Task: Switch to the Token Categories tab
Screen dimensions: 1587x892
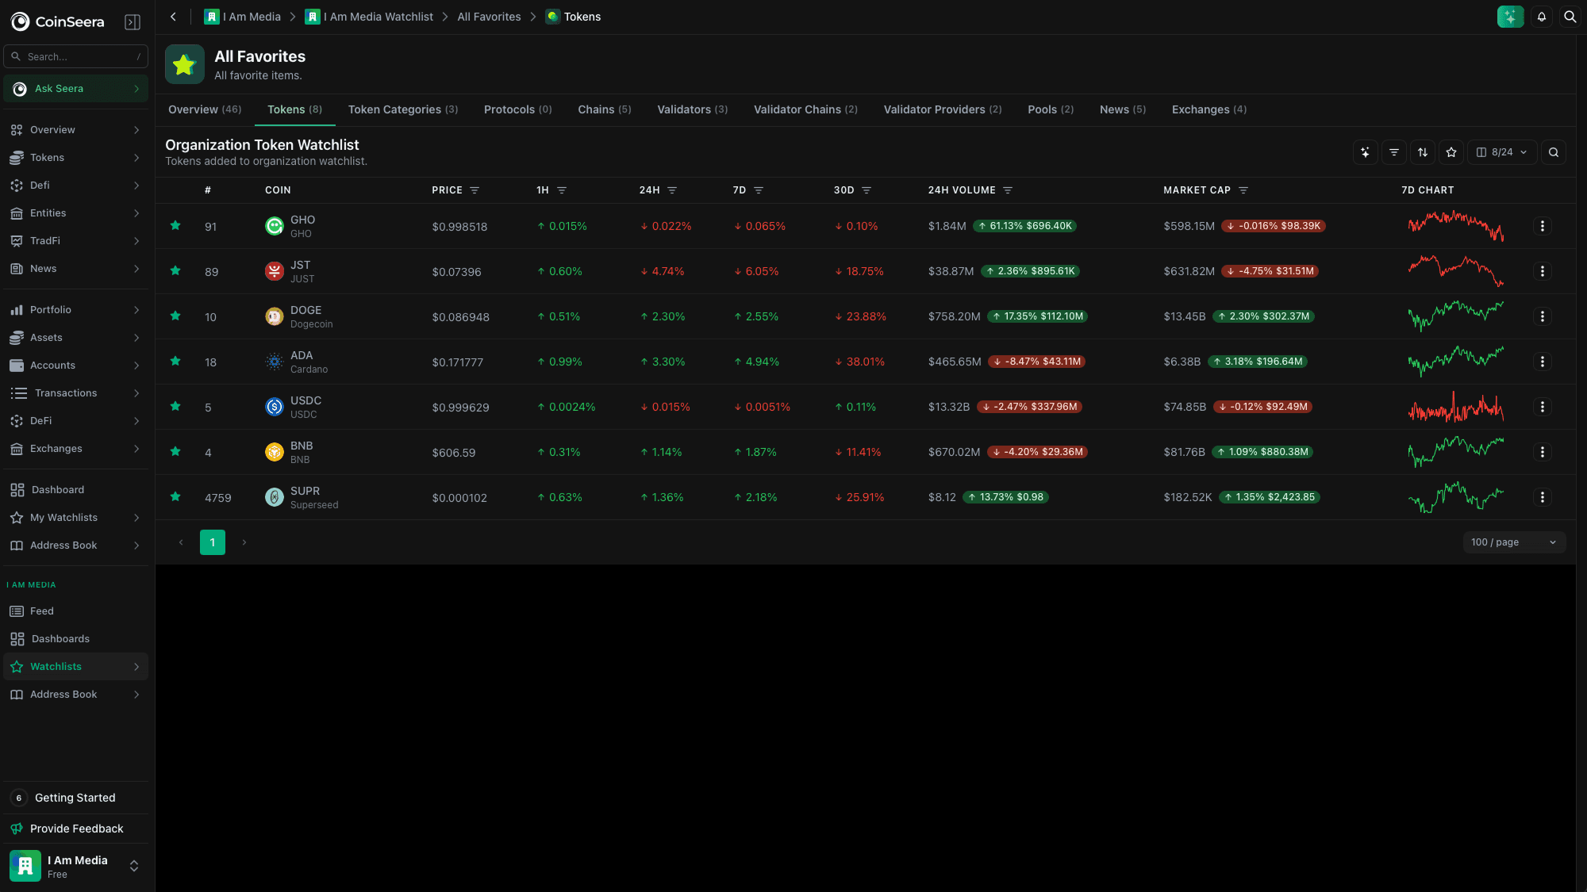Action: coord(403,109)
